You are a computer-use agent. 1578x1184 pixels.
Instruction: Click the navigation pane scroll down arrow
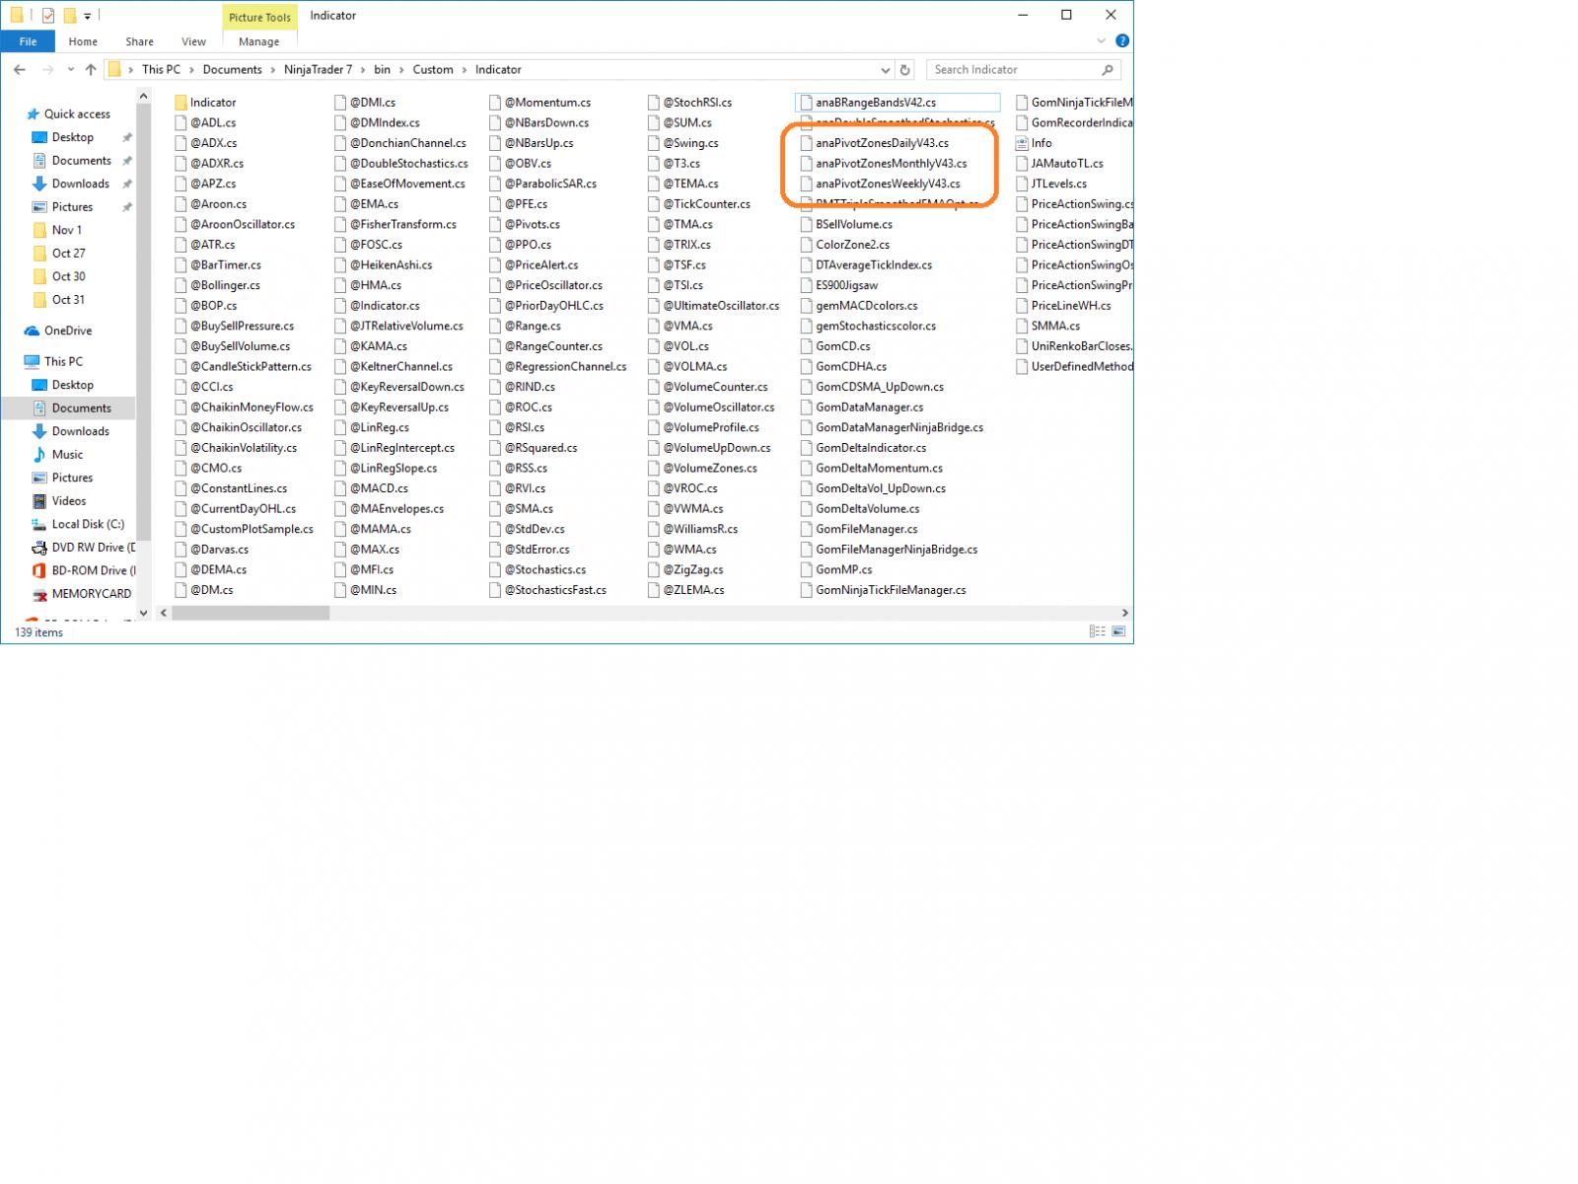point(143,613)
